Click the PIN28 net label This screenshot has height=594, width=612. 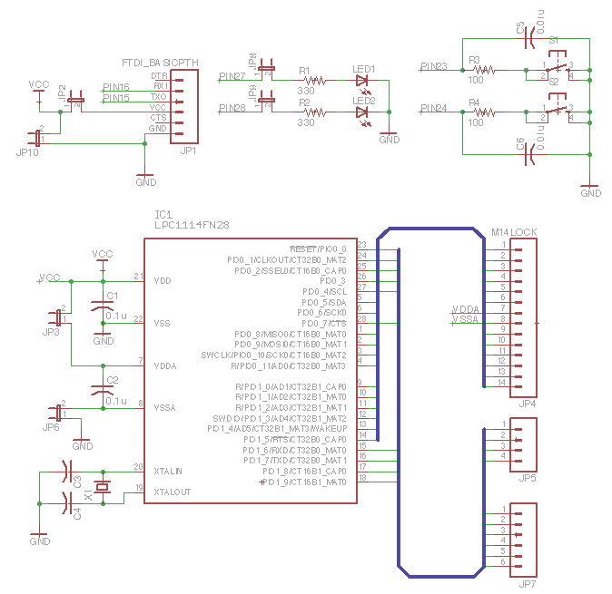pyautogui.click(x=232, y=108)
